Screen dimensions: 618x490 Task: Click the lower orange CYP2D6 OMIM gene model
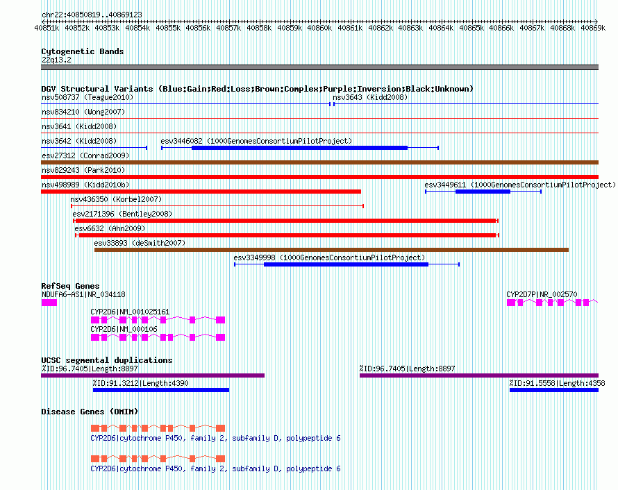(x=158, y=459)
